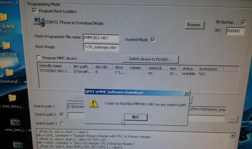
Task: Click the volume column header
Action: pos(136,68)
